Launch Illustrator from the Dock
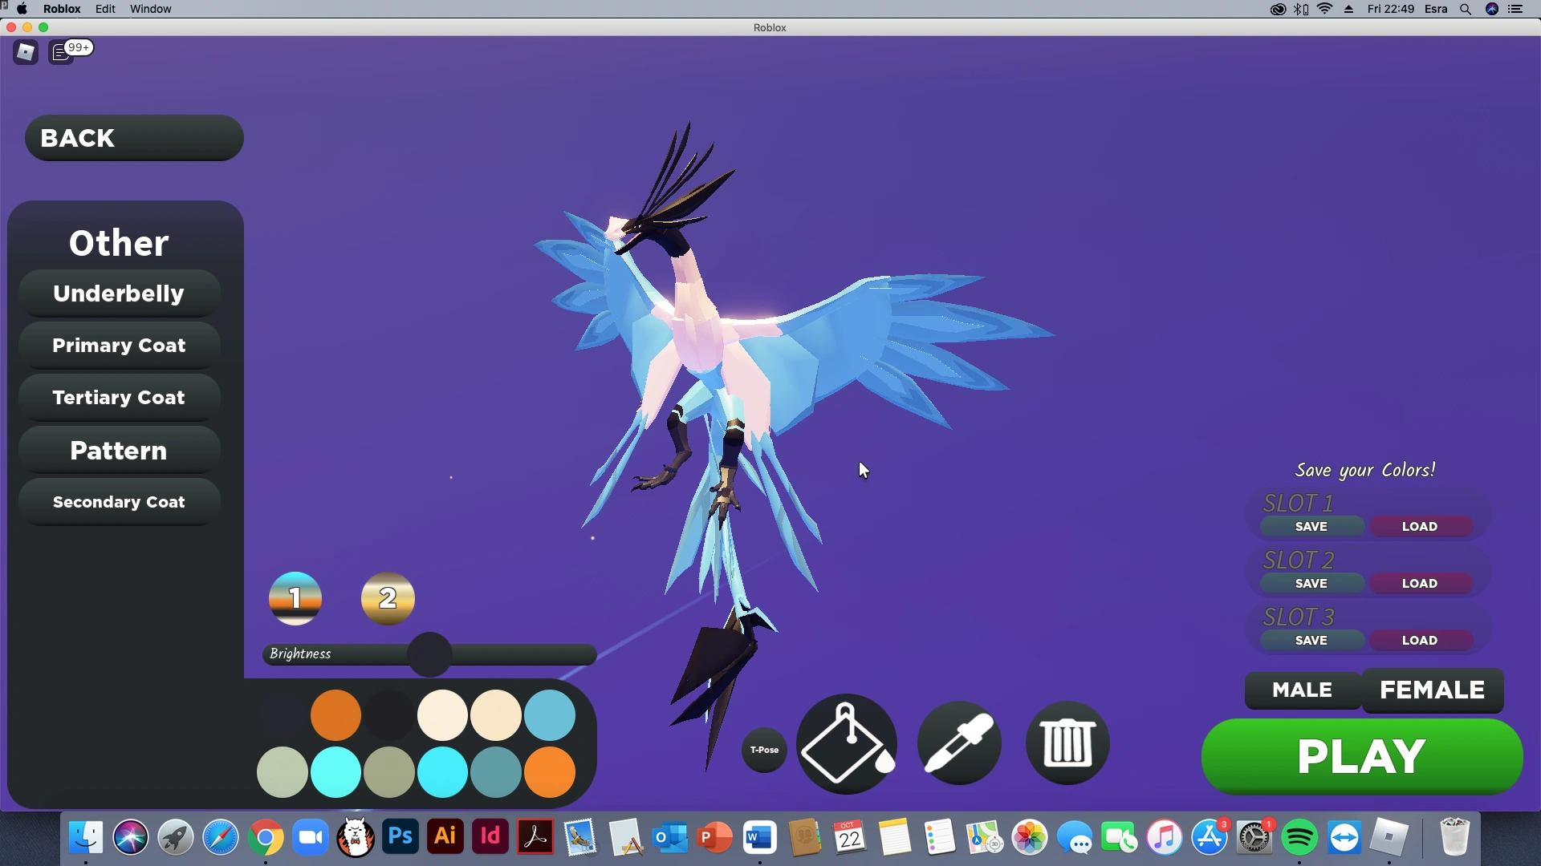1541x866 pixels. click(x=445, y=836)
